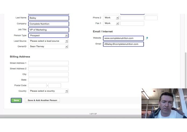187x132 pixels.
Task: Focus the Website field
Action: [x=124, y=38]
